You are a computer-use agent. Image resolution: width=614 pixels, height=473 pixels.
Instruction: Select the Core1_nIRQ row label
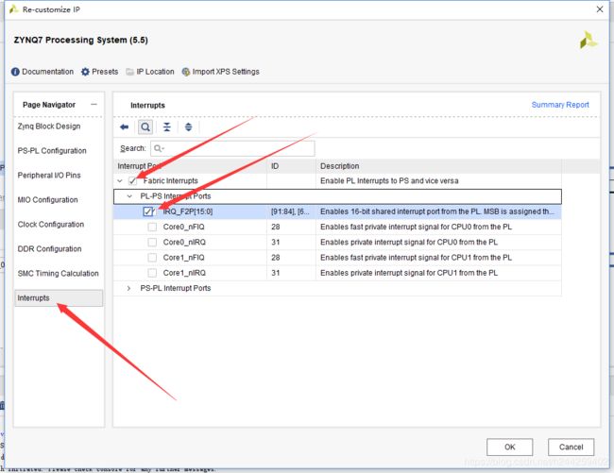coord(184,273)
